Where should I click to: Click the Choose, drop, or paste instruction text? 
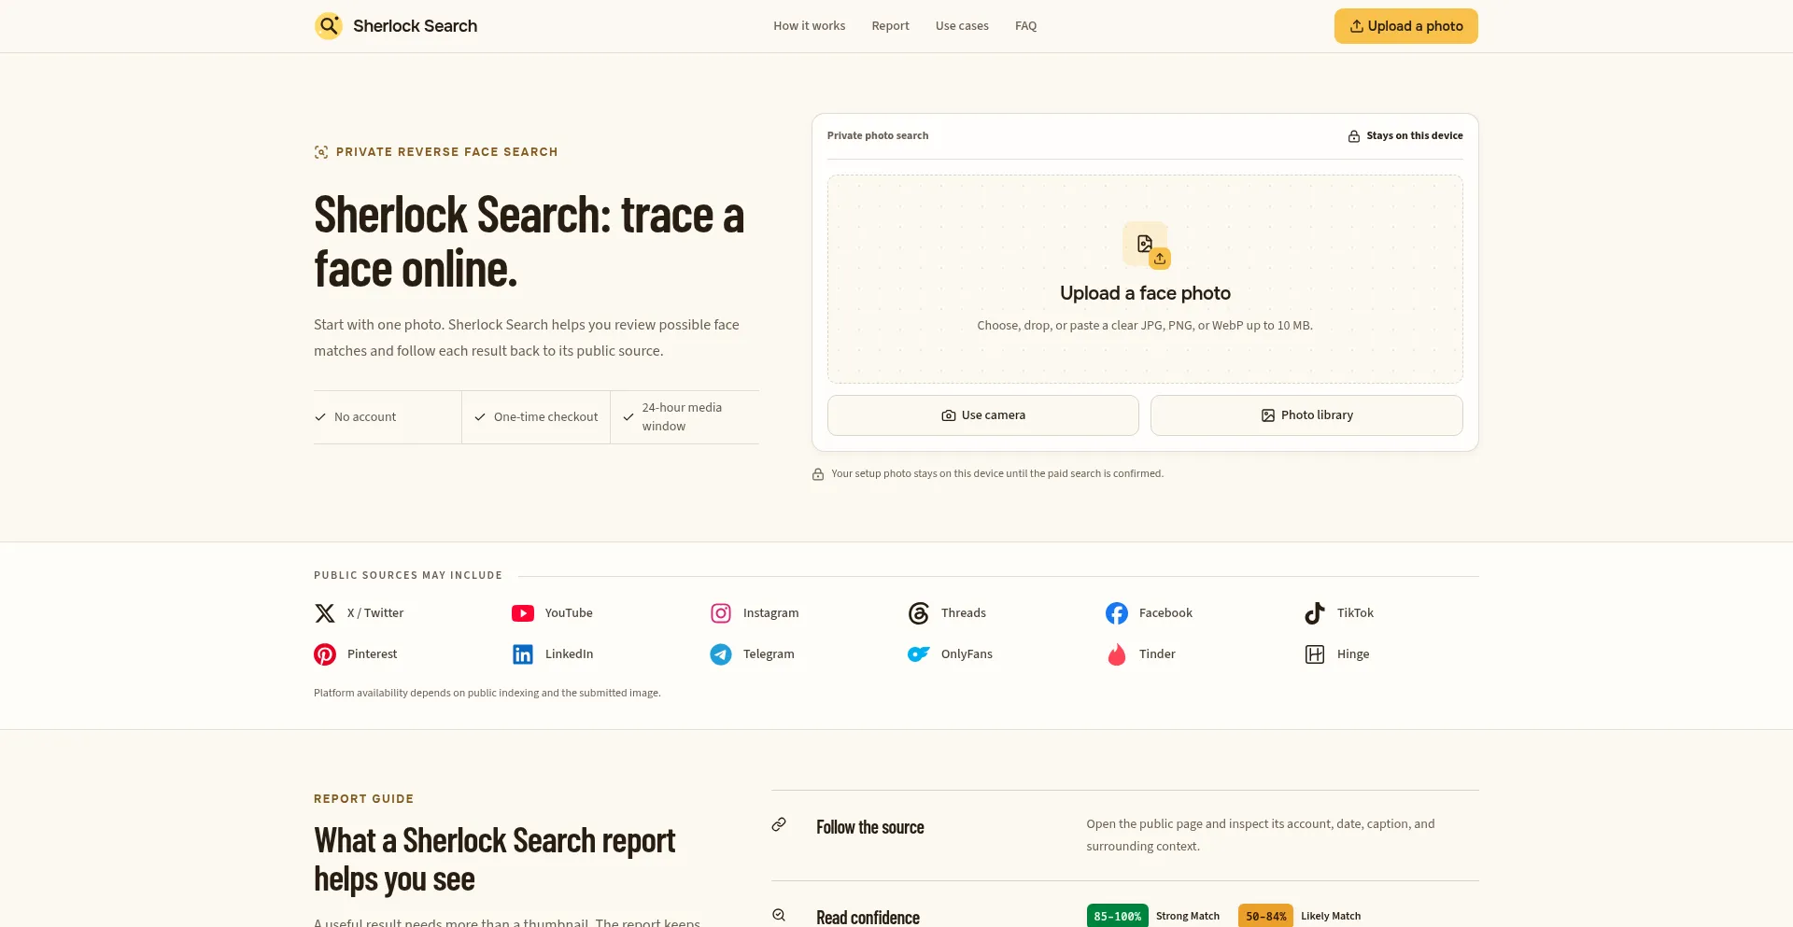(x=1145, y=326)
